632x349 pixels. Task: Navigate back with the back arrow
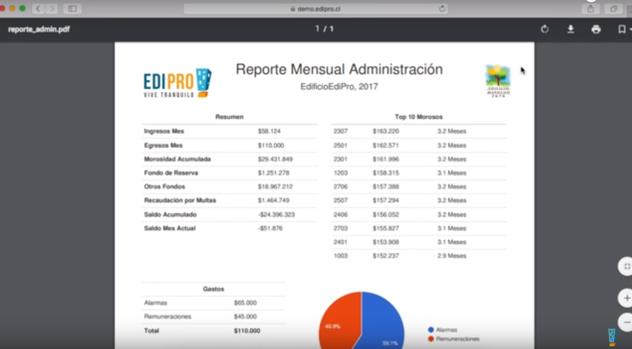(x=38, y=8)
